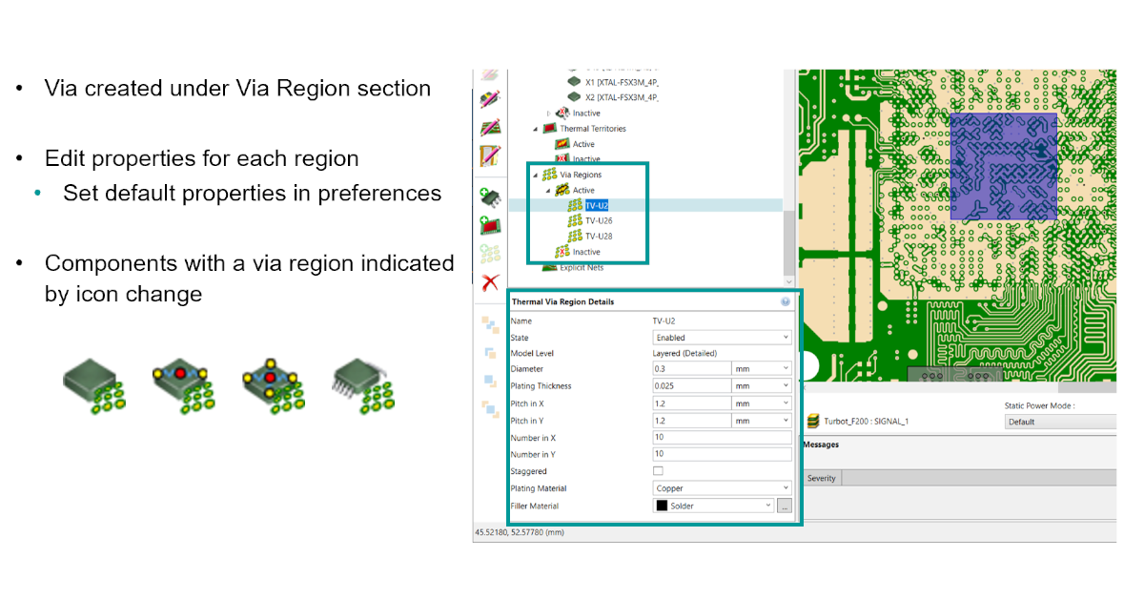This screenshot has height=599, width=1144.
Task: Click the ellipsis button beside Filler Material
Action: 785,506
